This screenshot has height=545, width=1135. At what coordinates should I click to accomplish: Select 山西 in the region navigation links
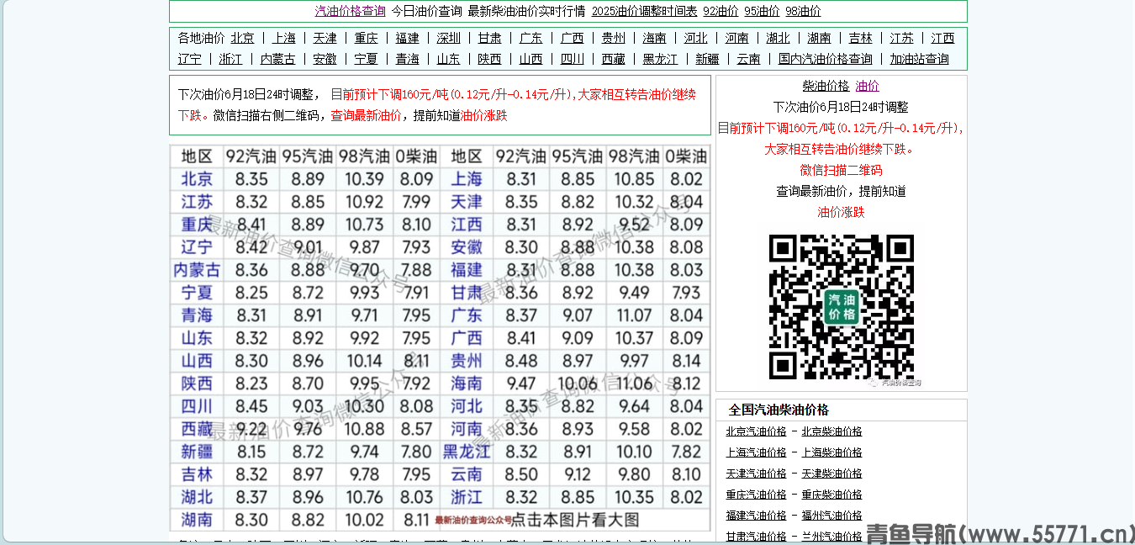coord(531,59)
